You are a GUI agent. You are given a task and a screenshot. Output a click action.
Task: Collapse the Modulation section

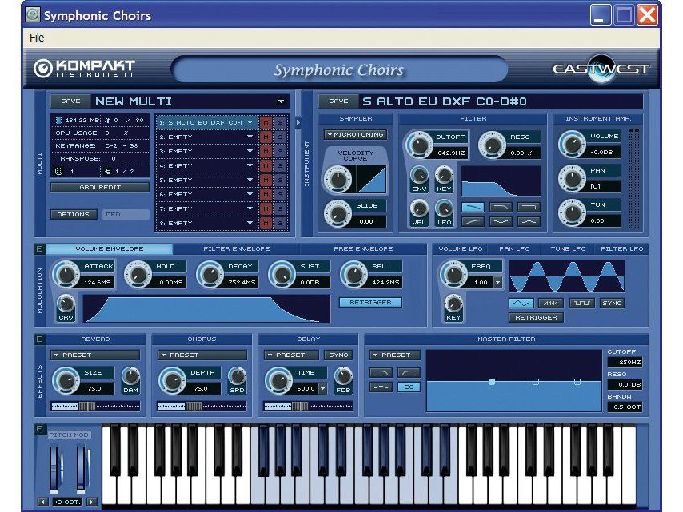(x=39, y=249)
